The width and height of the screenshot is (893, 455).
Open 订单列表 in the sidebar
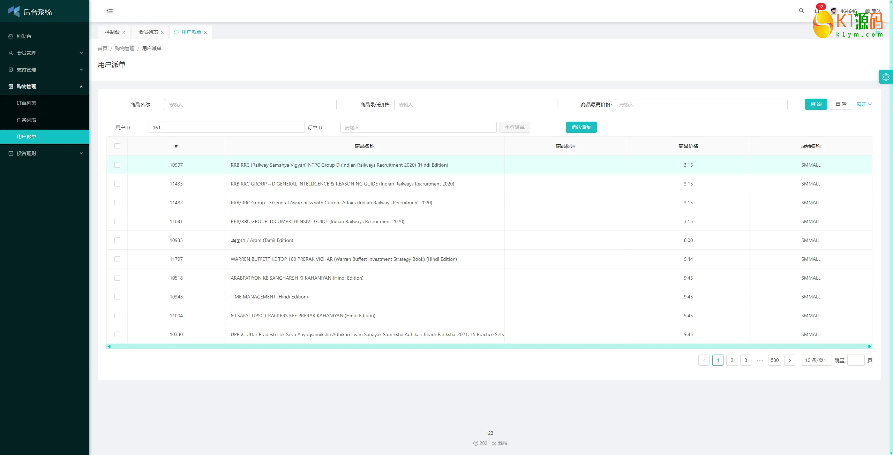27,103
